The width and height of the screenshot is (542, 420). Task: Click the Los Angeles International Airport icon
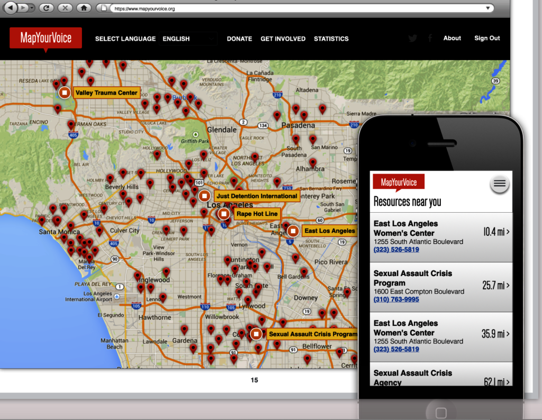click(117, 297)
